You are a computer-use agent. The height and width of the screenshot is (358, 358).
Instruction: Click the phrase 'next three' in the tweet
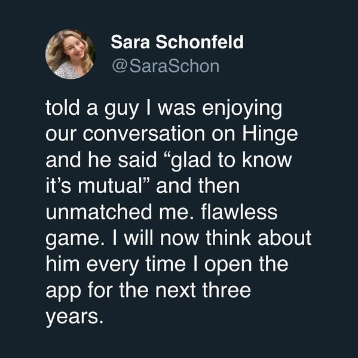(x=203, y=290)
